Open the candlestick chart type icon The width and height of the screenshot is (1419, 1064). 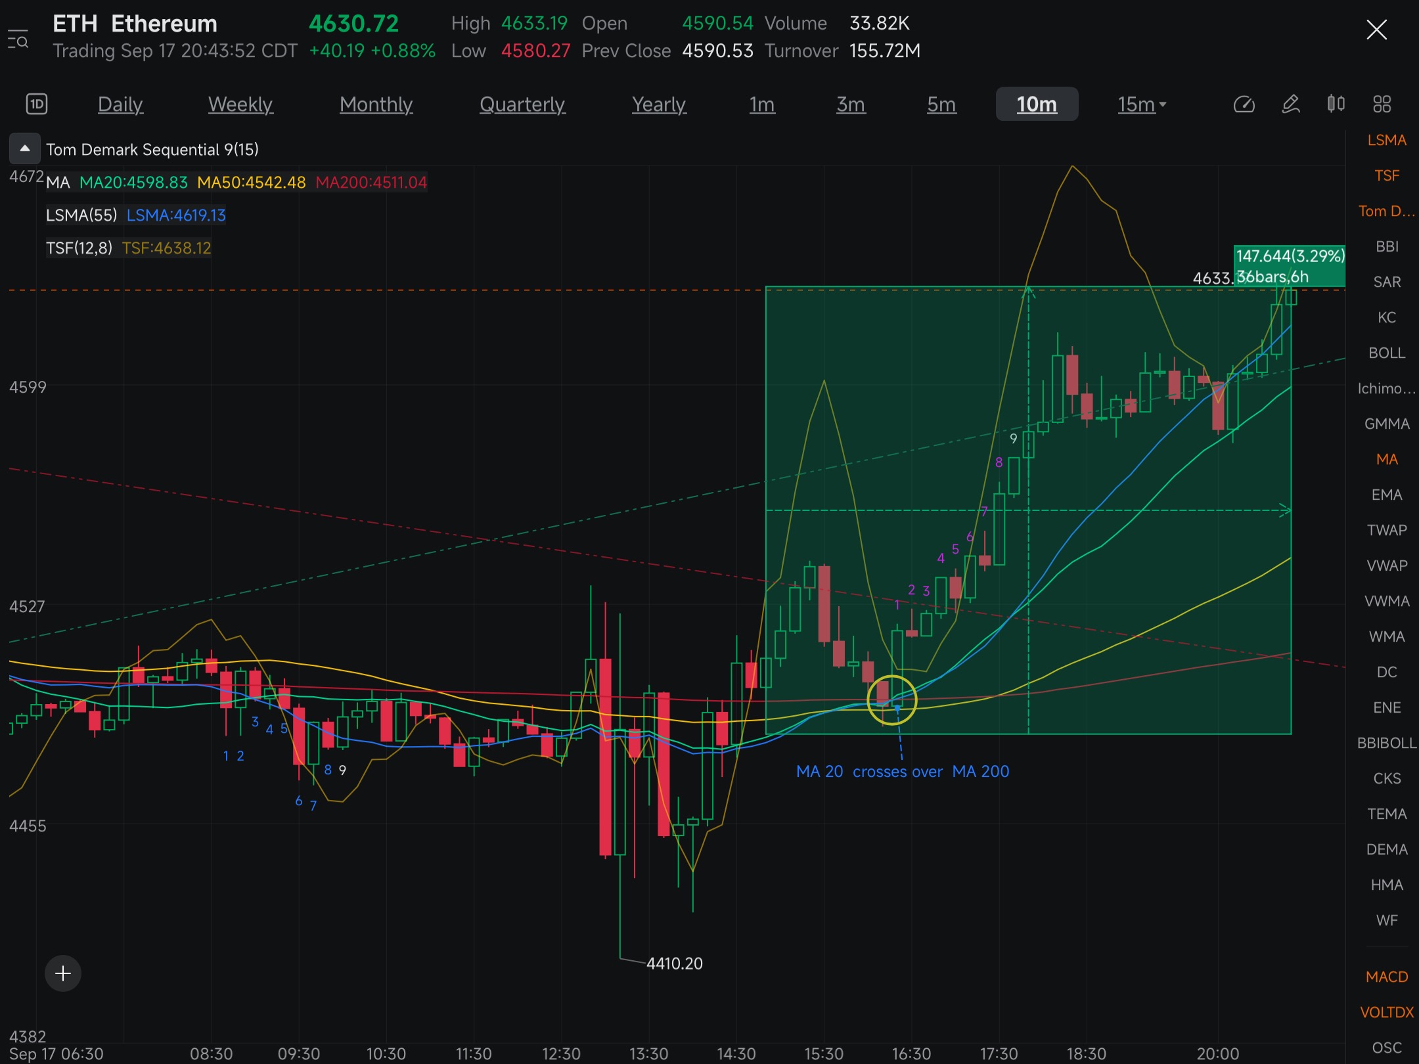(1336, 104)
